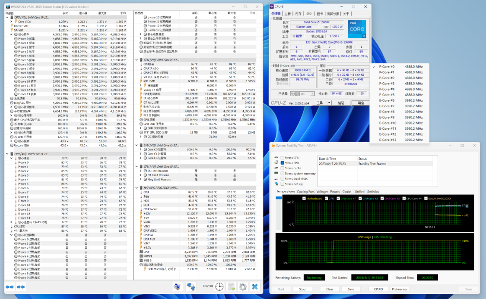Click the network computers icon in HWiNFO
The image size is (486, 299).
[x=191, y=287]
